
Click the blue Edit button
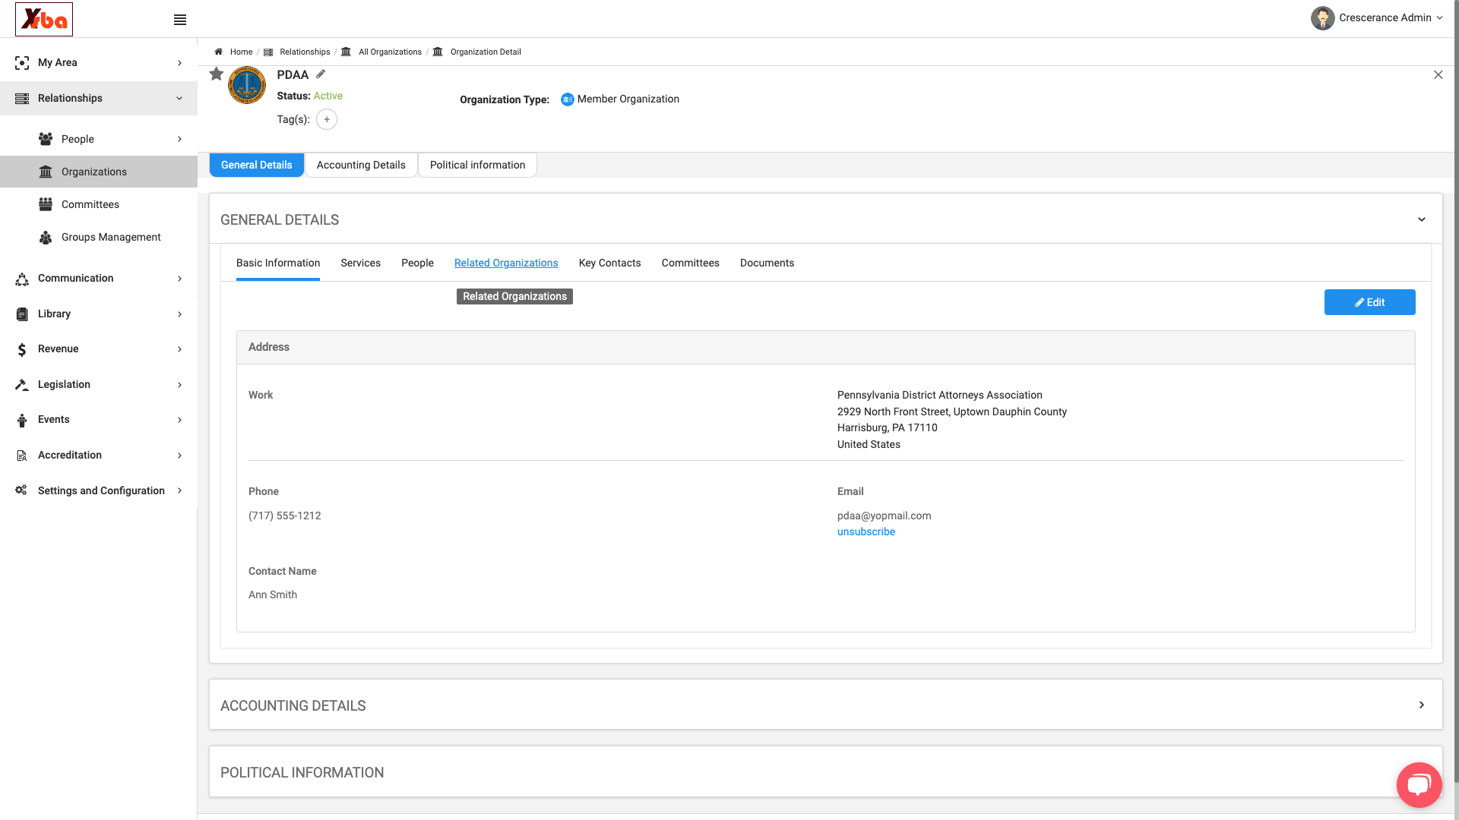pyautogui.click(x=1369, y=302)
